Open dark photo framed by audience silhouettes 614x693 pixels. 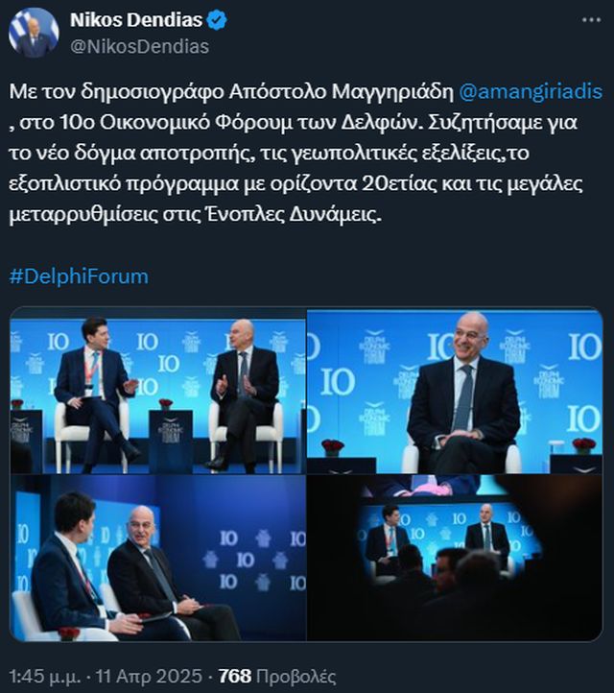[455, 558]
